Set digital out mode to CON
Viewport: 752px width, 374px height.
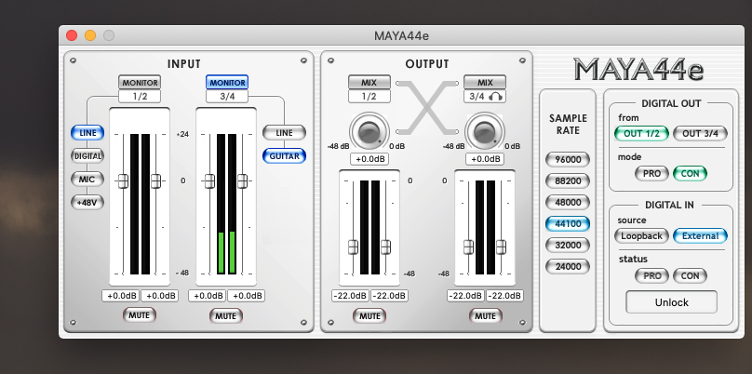coord(691,174)
